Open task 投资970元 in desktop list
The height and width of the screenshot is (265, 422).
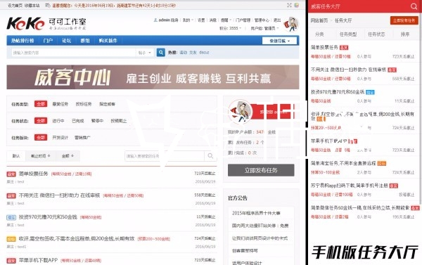coord(48,216)
